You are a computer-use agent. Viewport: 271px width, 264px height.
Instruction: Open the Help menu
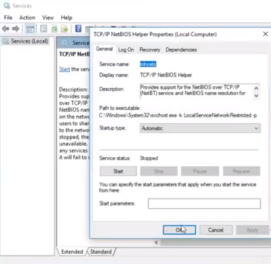(66, 18)
